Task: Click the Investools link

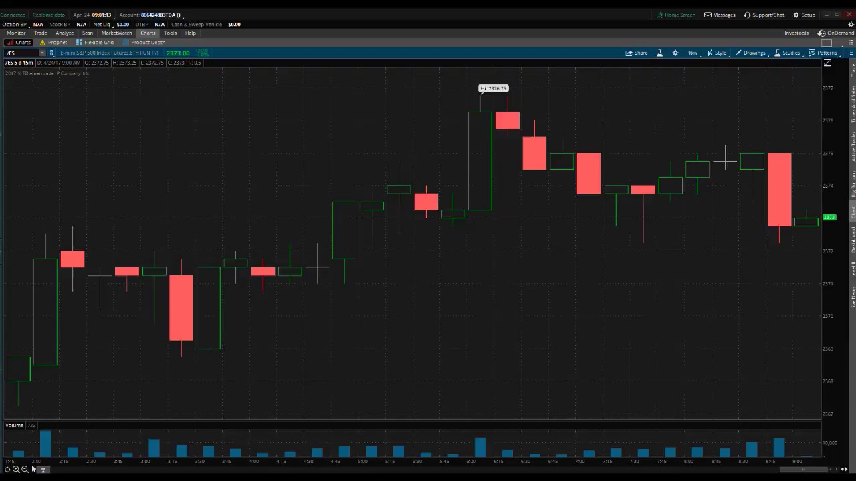Action: pos(796,33)
